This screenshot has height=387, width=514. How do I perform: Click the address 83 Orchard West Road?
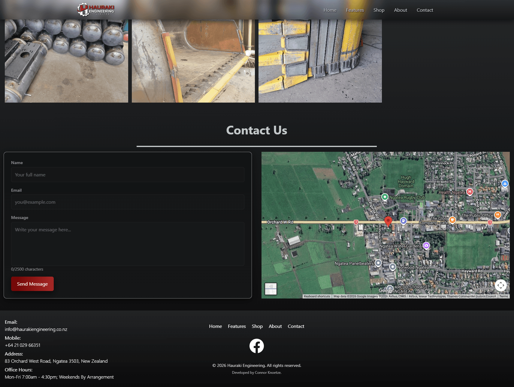pyautogui.click(x=56, y=361)
